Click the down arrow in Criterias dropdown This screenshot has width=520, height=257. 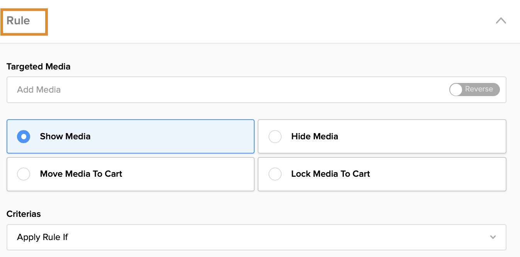coord(493,237)
